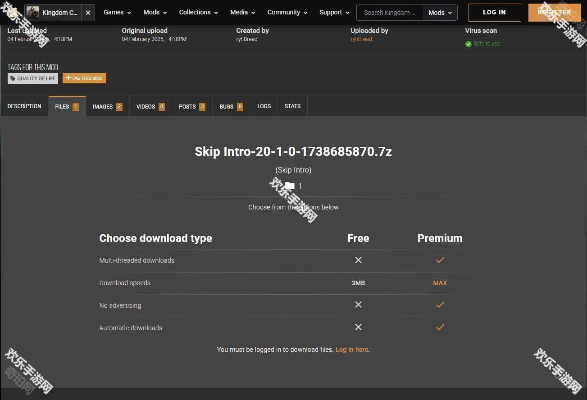Click the Kingdom Come game thumbnail
The height and width of the screenshot is (400, 587).
point(33,13)
